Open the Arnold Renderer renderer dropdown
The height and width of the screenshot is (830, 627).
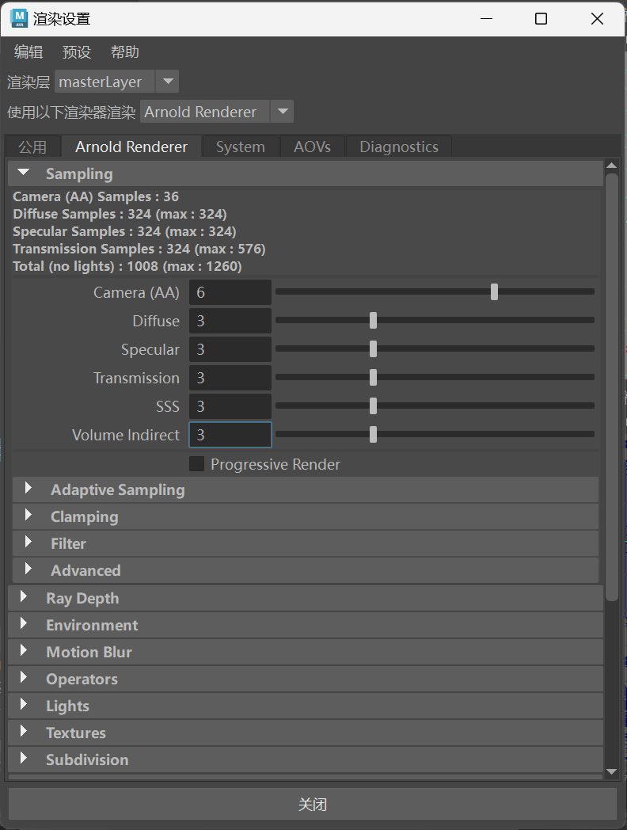pos(216,112)
